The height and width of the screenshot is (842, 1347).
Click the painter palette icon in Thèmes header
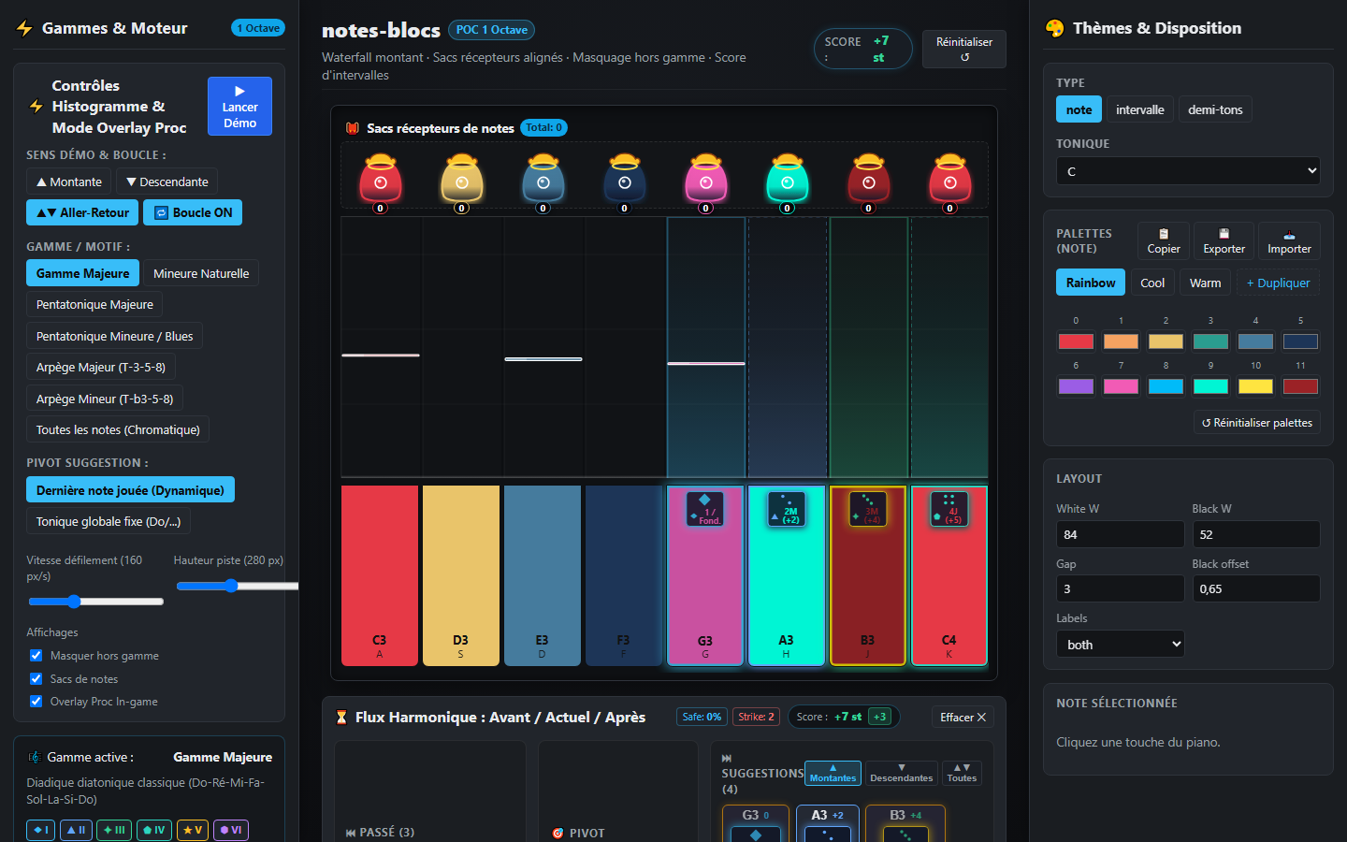[1055, 28]
